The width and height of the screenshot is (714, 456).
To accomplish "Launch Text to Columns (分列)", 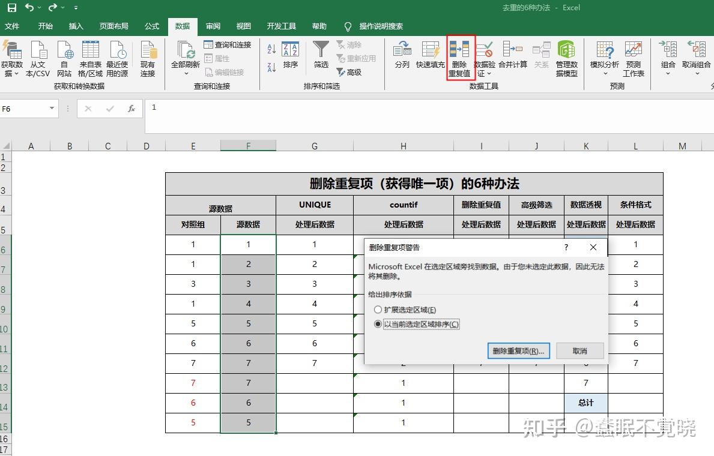I will (x=402, y=55).
